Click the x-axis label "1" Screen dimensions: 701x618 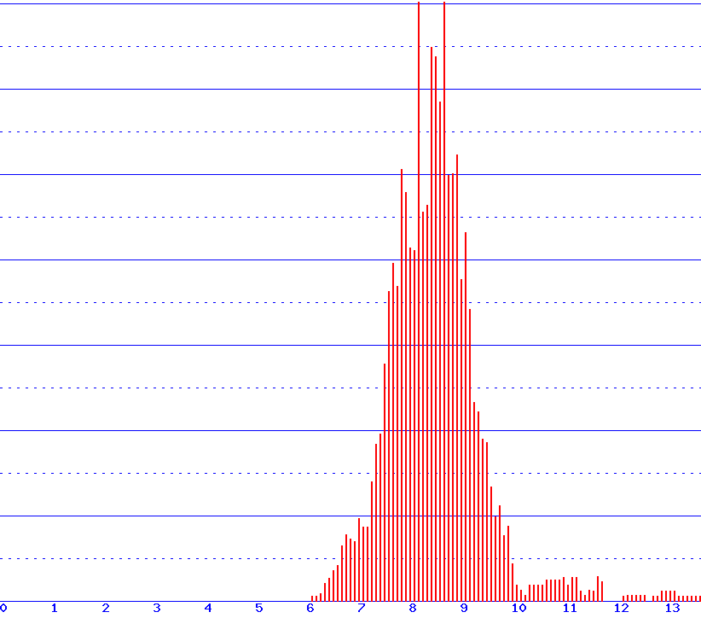[54, 608]
